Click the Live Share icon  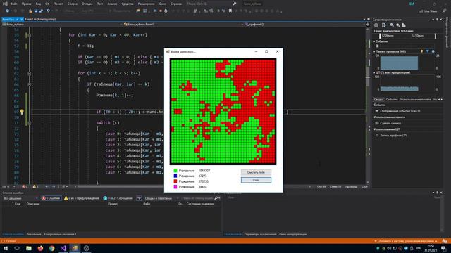tap(421, 11)
